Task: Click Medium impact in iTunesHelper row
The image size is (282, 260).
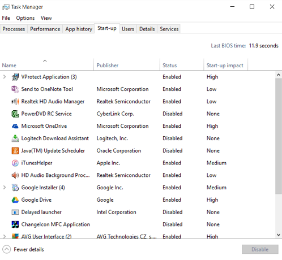Action: [216, 163]
